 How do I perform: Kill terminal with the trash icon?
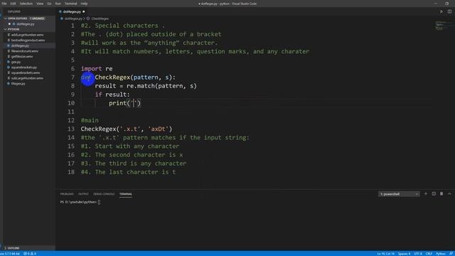click(x=441, y=194)
